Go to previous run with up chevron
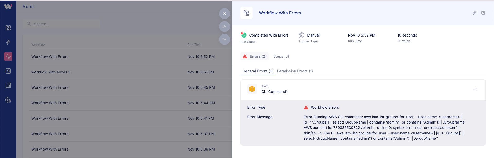494x158 pixels. coord(225,27)
